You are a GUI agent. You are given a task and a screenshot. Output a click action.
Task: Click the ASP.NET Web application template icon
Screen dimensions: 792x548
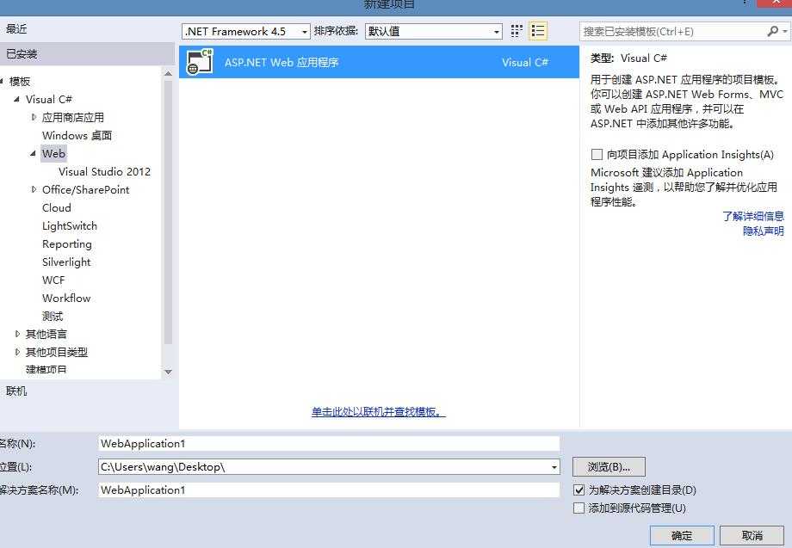tap(199, 62)
